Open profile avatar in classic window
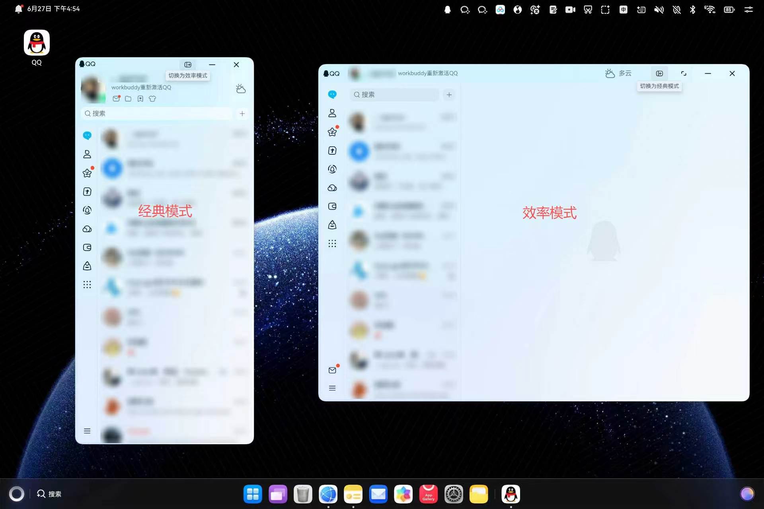764x509 pixels. 93,89
